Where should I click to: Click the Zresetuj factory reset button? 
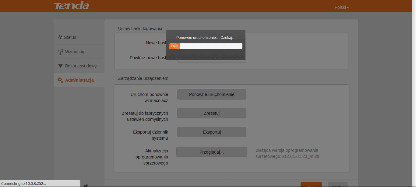coord(212,113)
